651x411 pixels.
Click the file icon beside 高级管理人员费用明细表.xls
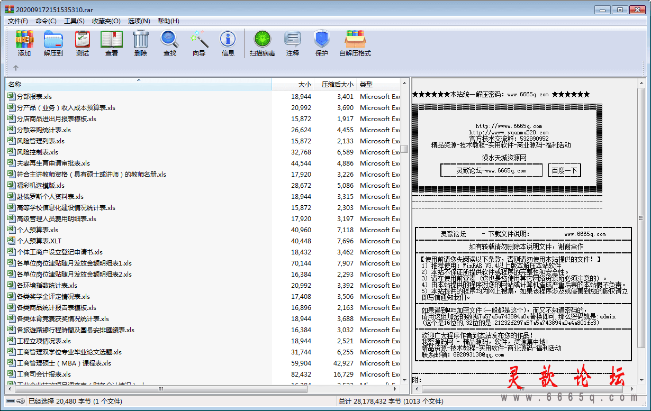point(11,218)
